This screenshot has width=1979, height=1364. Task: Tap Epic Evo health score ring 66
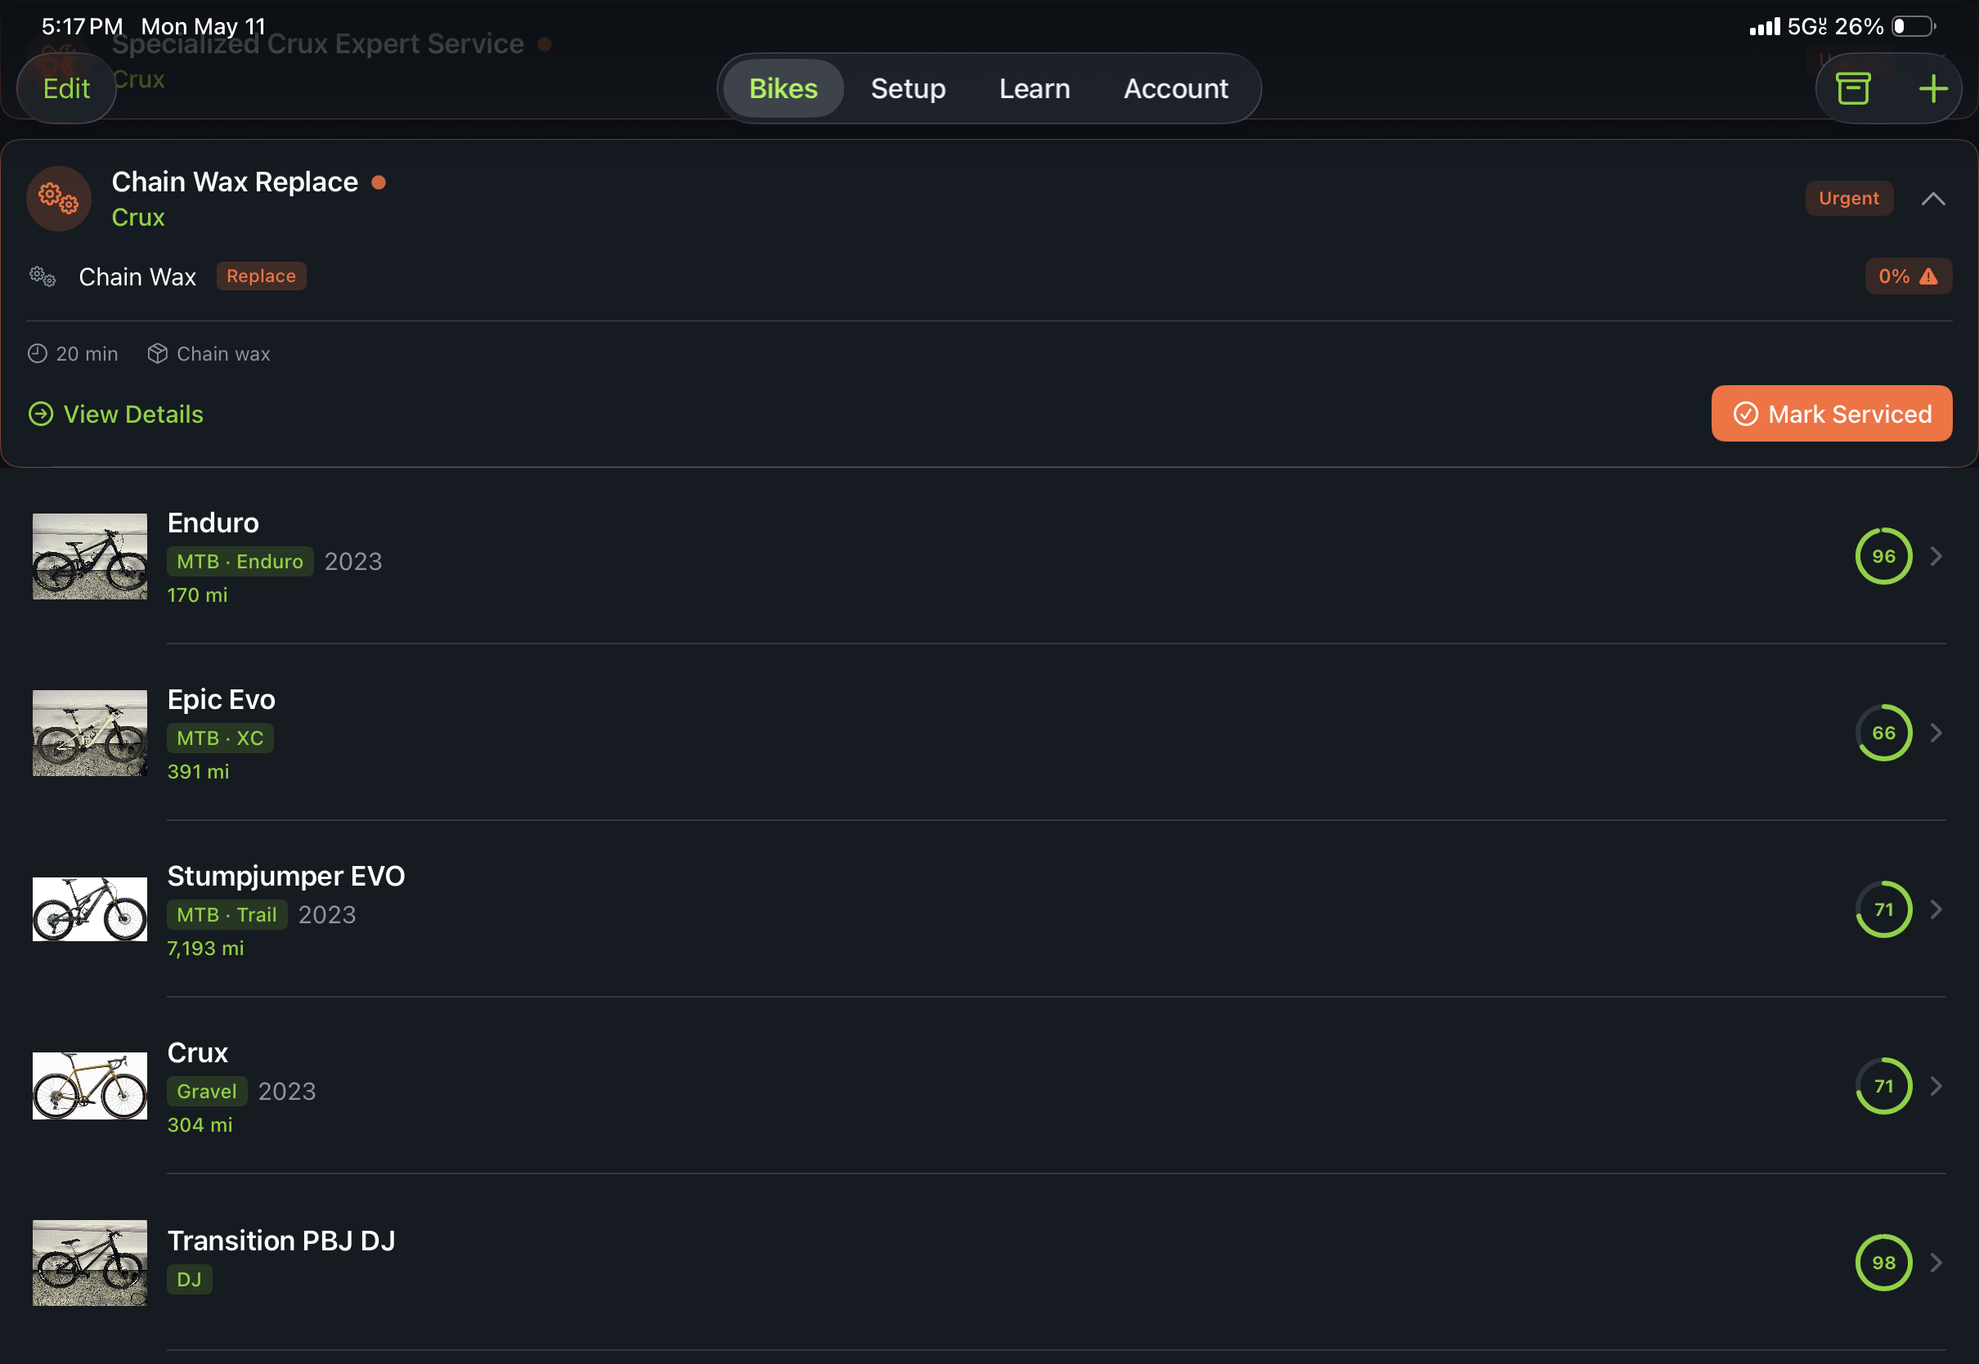coord(1883,734)
